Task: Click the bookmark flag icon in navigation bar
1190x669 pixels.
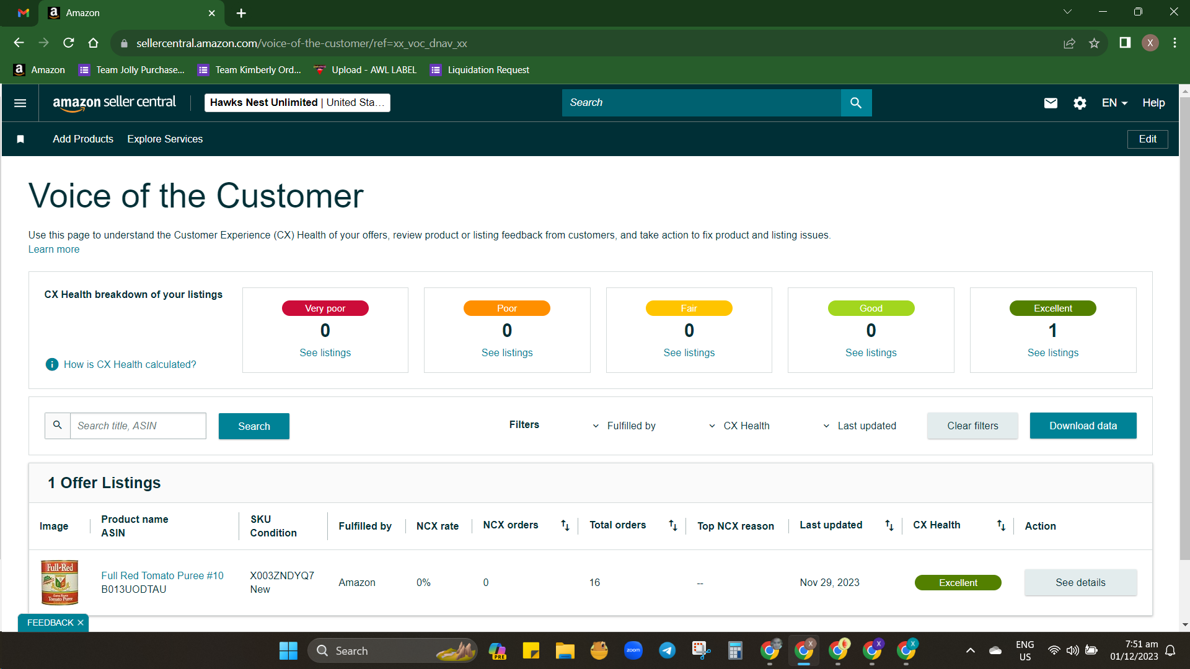Action: coord(20,139)
